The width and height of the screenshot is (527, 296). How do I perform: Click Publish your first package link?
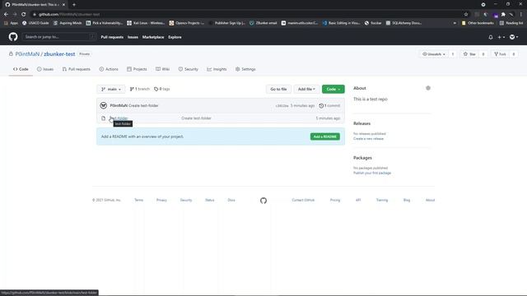(x=372, y=173)
